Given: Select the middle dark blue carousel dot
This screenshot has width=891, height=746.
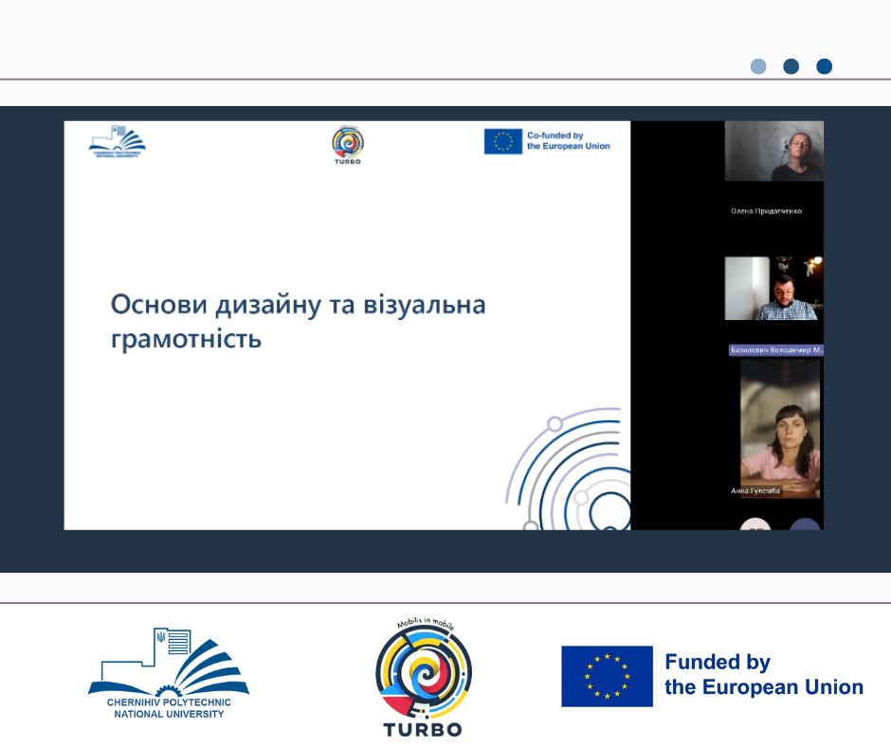Looking at the screenshot, I should click(791, 66).
